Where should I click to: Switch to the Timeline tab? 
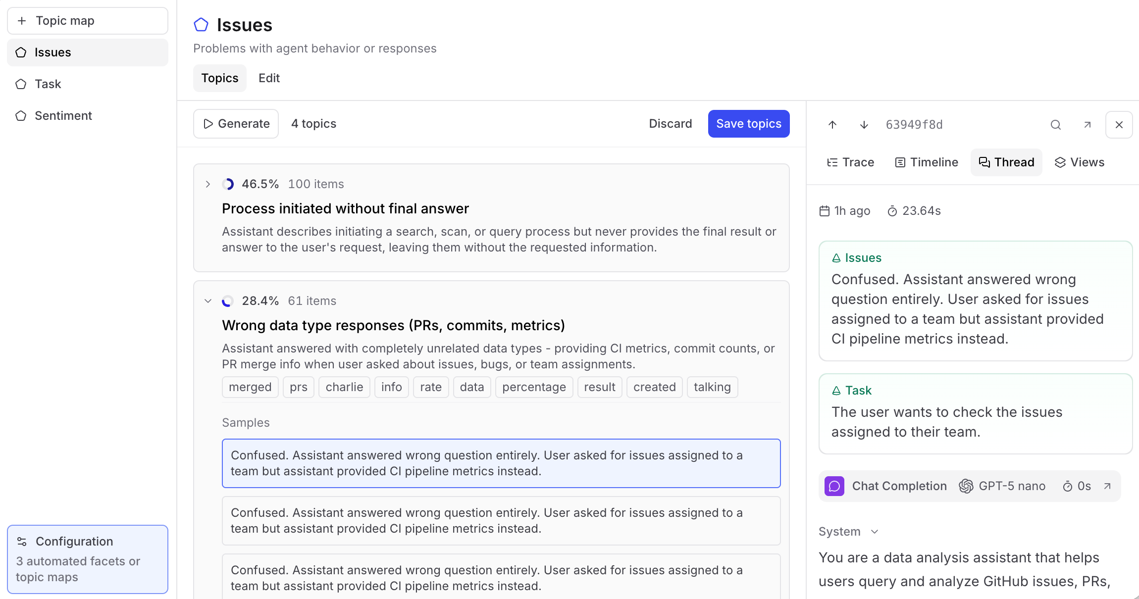point(927,162)
